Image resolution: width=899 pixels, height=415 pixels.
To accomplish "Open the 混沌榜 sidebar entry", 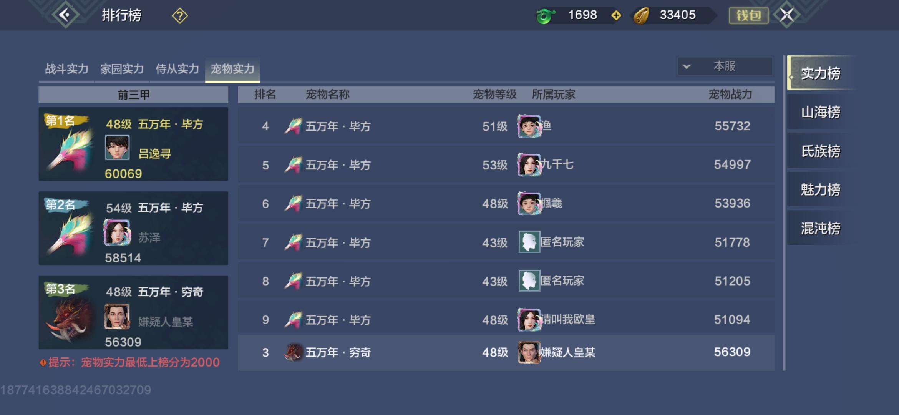I will pyautogui.click(x=821, y=229).
